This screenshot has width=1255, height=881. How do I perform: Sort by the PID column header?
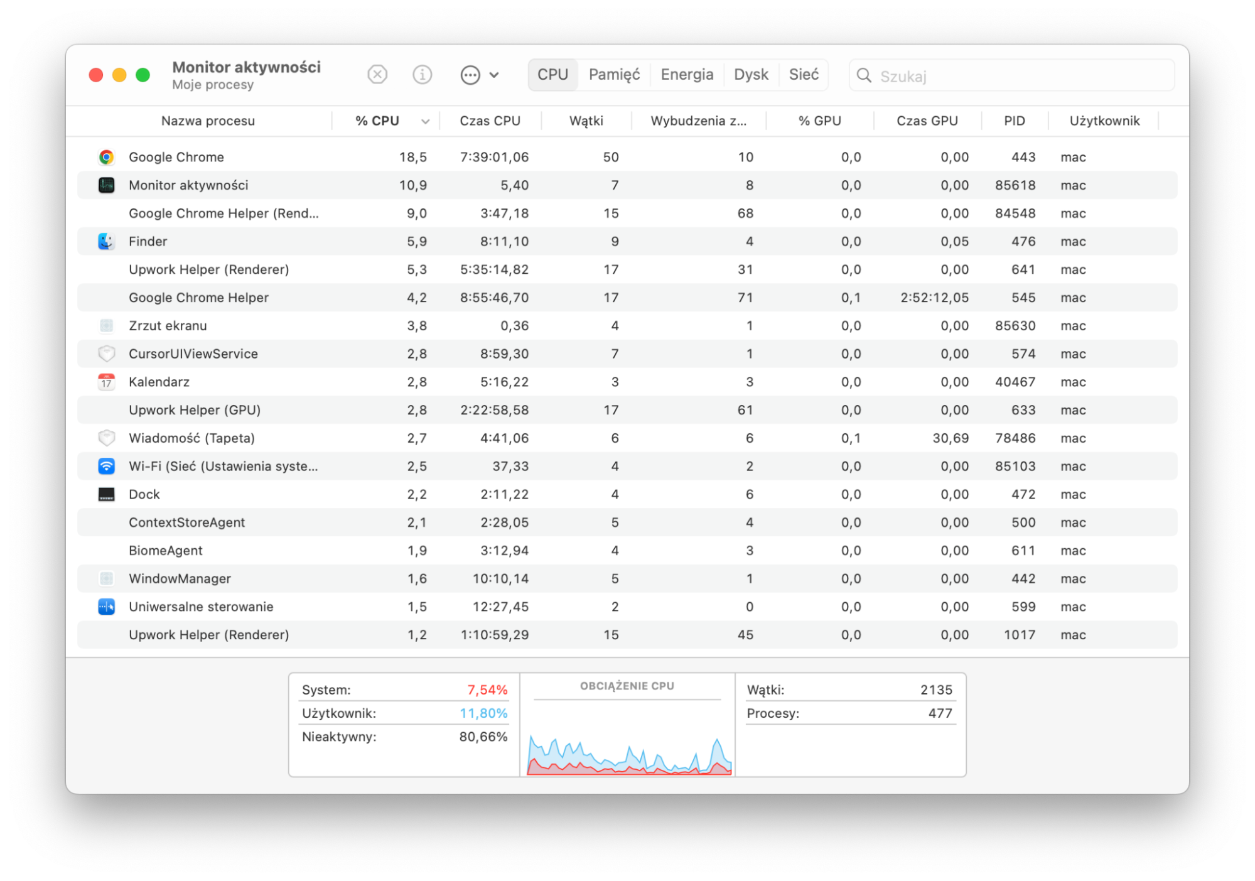[x=1014, y=121]
